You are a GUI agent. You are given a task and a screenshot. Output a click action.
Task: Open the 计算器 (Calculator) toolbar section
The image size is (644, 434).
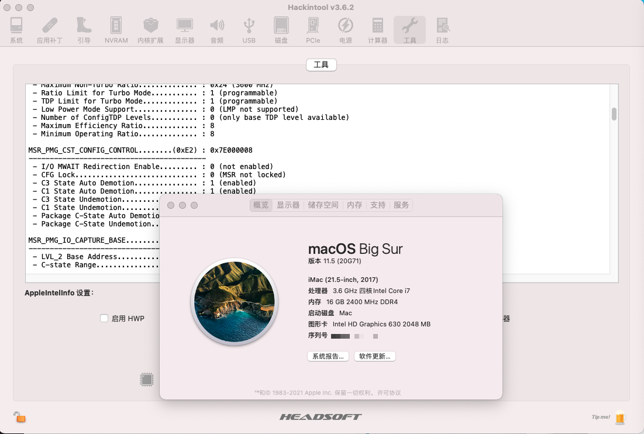tap(377, 30)
